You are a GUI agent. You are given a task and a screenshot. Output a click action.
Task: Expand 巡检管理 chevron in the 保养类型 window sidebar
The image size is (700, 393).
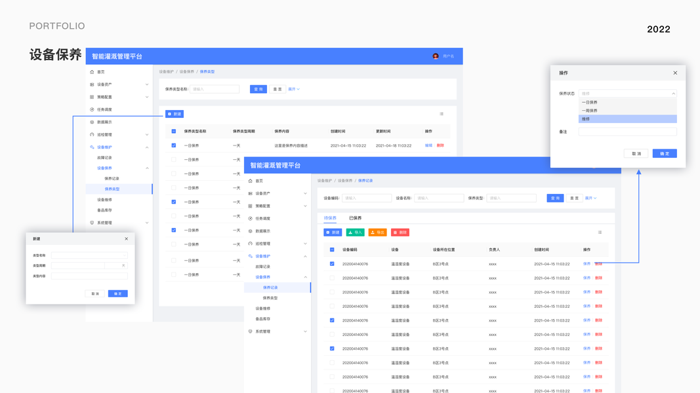tap(147, 134)
